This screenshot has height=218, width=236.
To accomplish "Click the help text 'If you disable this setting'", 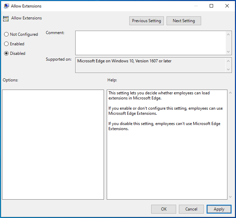I will 131,124.
